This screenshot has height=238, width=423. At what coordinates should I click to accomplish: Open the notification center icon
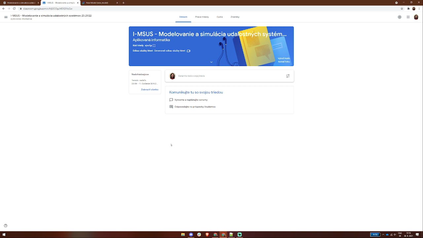tap(417, 235)
